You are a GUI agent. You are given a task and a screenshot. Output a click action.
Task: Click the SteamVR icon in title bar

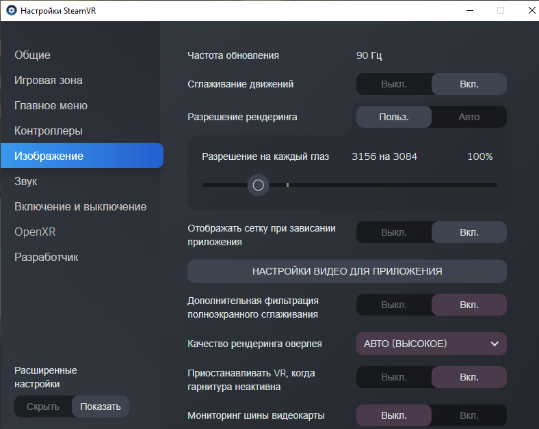12,11
